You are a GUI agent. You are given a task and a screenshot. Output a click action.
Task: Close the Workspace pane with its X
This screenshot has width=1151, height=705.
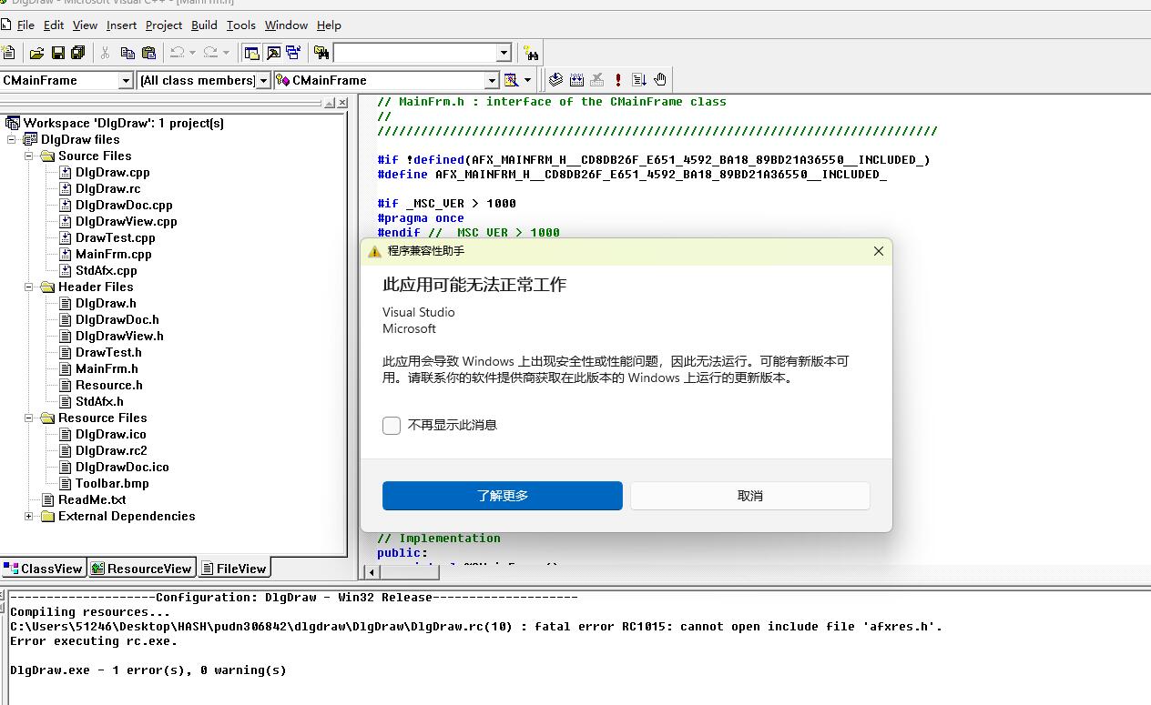point(342,103)
